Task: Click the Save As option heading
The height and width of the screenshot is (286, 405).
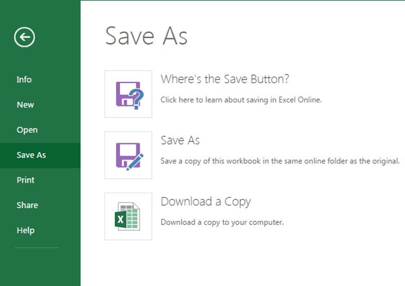Action: tap(180, 141)
